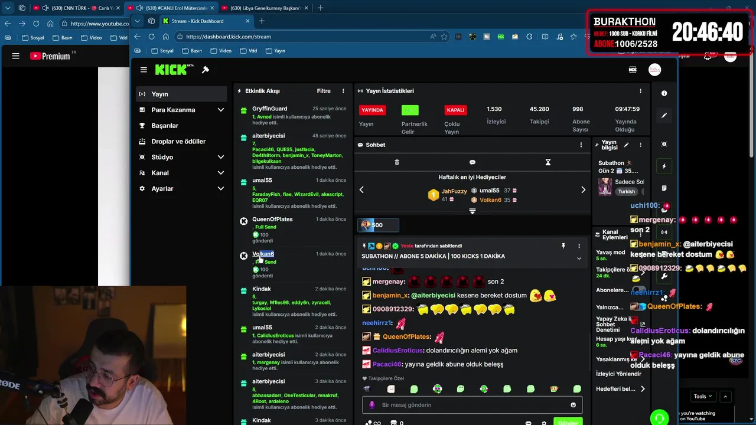
Task: Open Sohbet panel three-dot menu
Action: [x=581, y=145]
